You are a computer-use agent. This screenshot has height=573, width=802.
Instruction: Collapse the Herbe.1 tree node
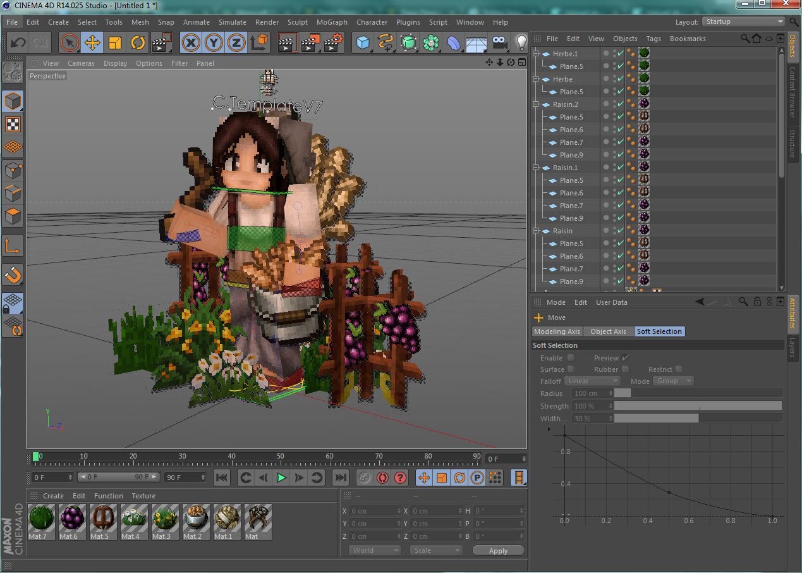click(536, 54)
